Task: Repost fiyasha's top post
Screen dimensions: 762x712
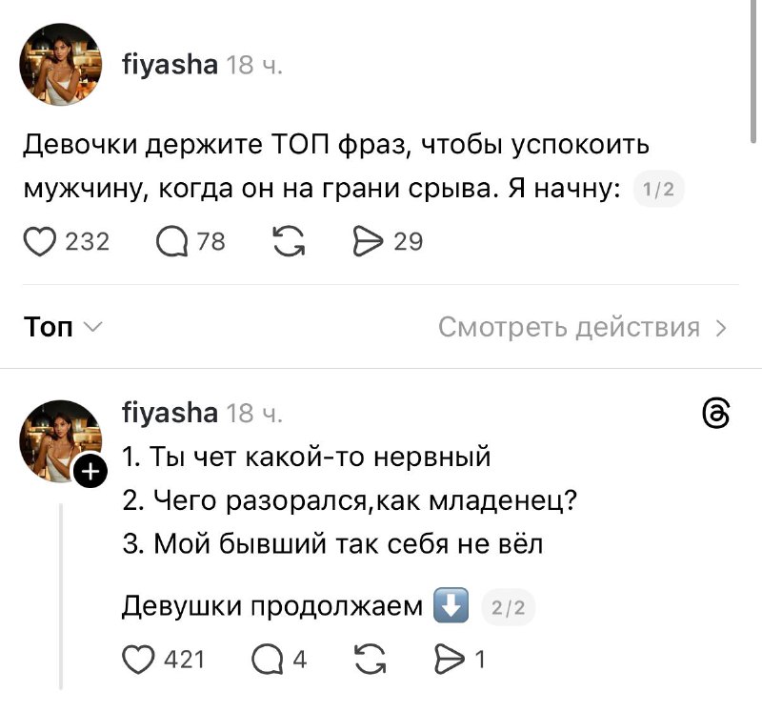Action: click(289, 241)
